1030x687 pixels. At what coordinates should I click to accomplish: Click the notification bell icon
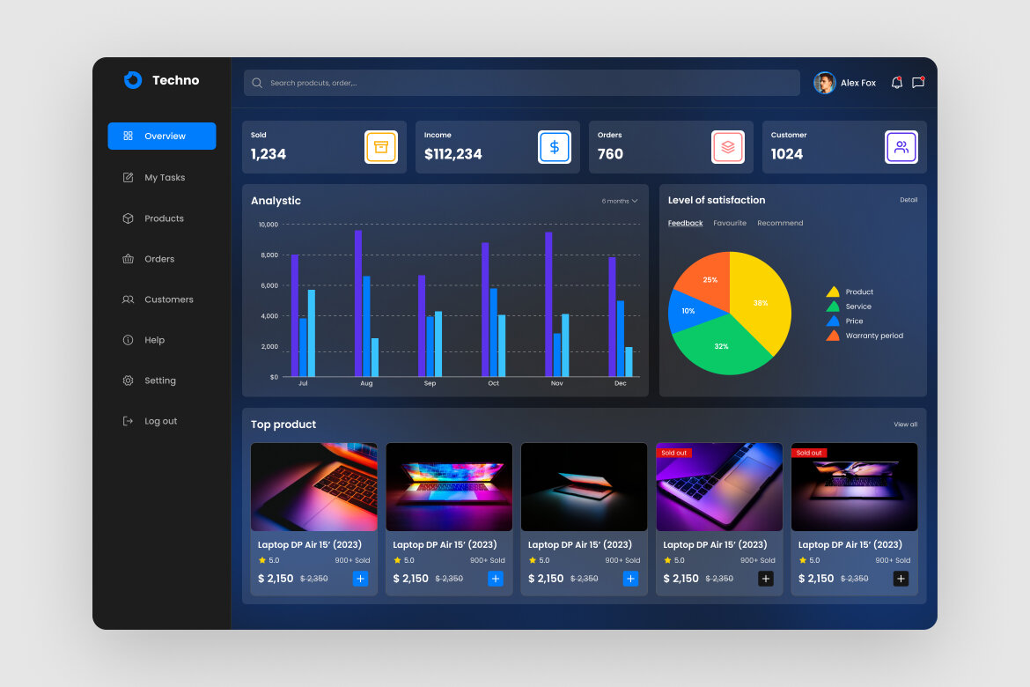(x=896, y=82)
